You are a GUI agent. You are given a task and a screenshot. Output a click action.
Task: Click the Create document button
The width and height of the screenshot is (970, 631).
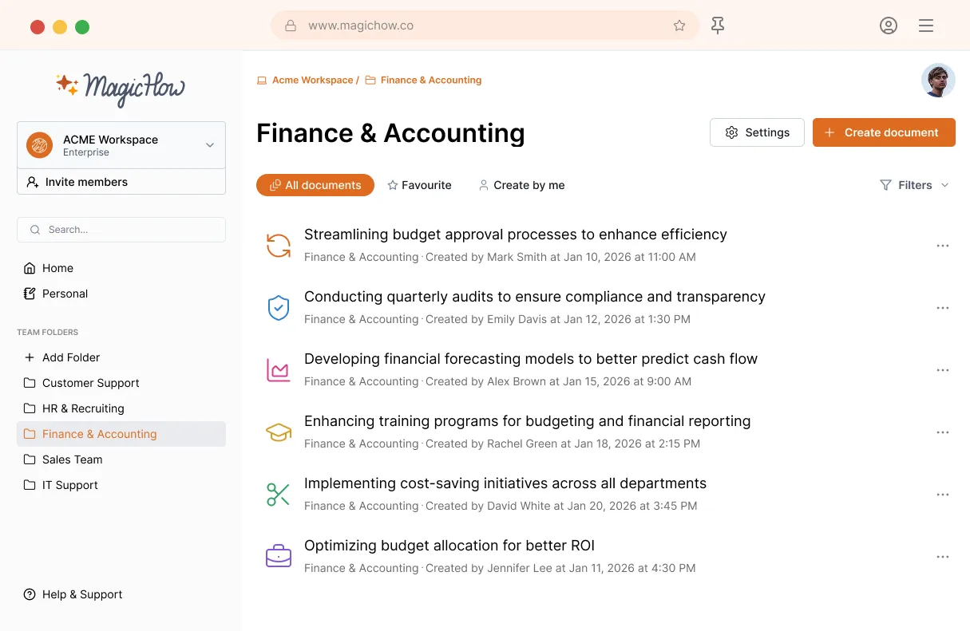tap(884, 132)
